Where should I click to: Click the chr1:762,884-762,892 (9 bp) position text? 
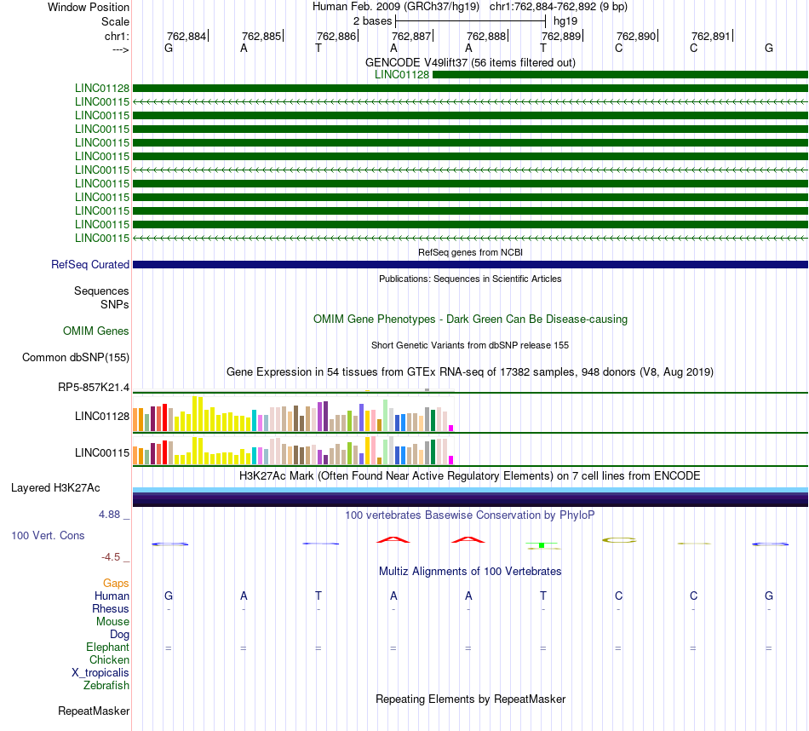coord(559,7)
